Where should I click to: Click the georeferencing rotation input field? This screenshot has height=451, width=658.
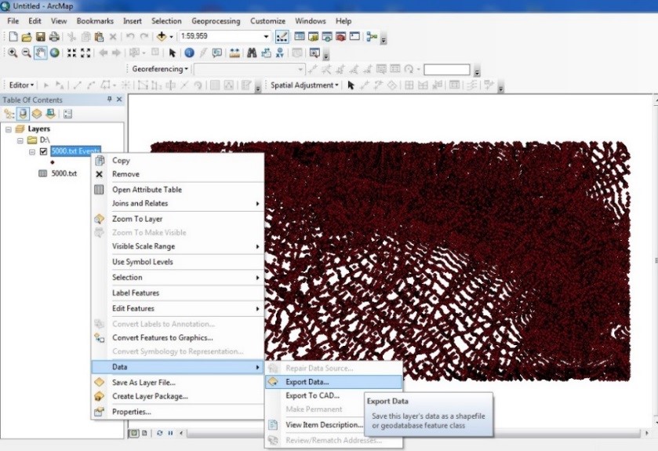click(446, 69)
